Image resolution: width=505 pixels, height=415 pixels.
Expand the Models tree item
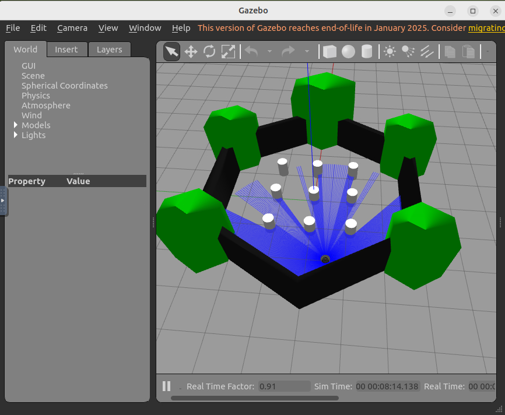click(x=16, y=125)
